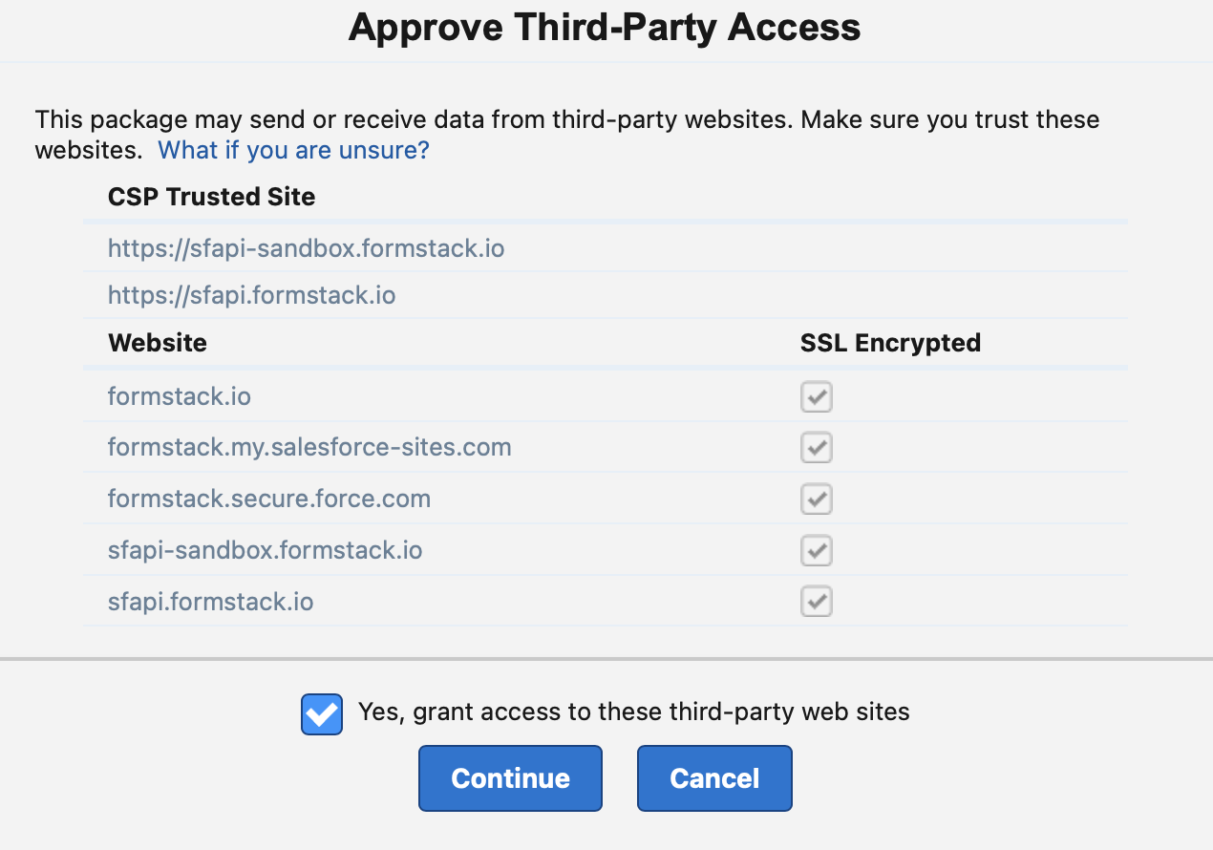1213x850 pixels.
Task: Click the Cancel button
Action: (x=713, y=777)
